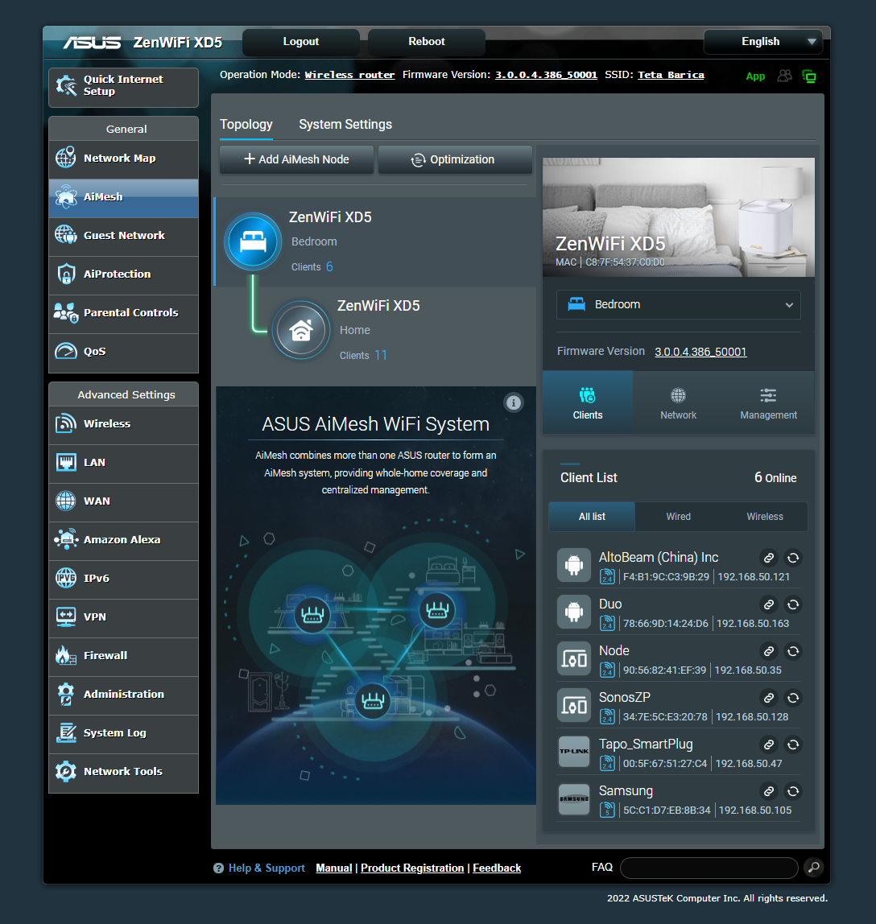876x924 pixels.
Task: Click the Help & Support link
Action: point(267,868)
